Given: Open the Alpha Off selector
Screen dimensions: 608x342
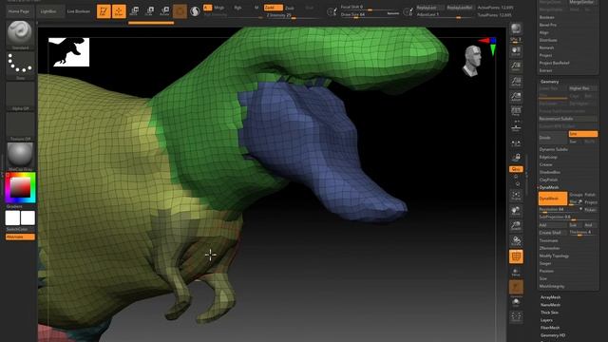Looking at the screenshot, I should [x=20, y=96].
